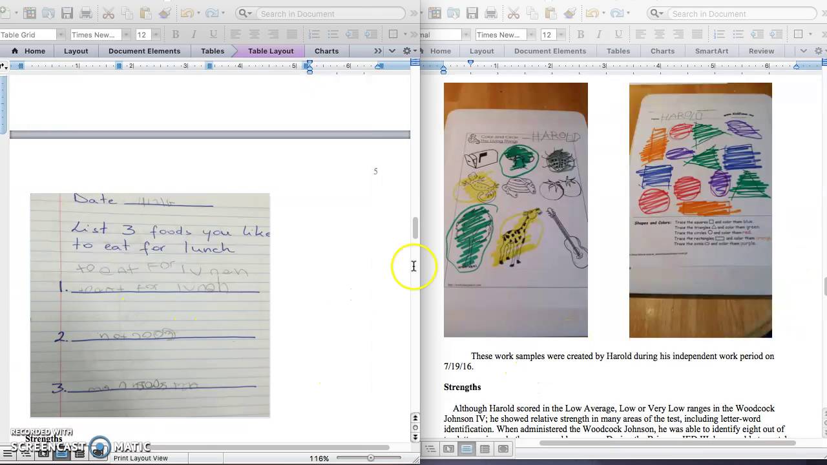827x465 pixels.
Task: Click Copy icon in left window
Action: pyautogui.click(x=127, y=13)
